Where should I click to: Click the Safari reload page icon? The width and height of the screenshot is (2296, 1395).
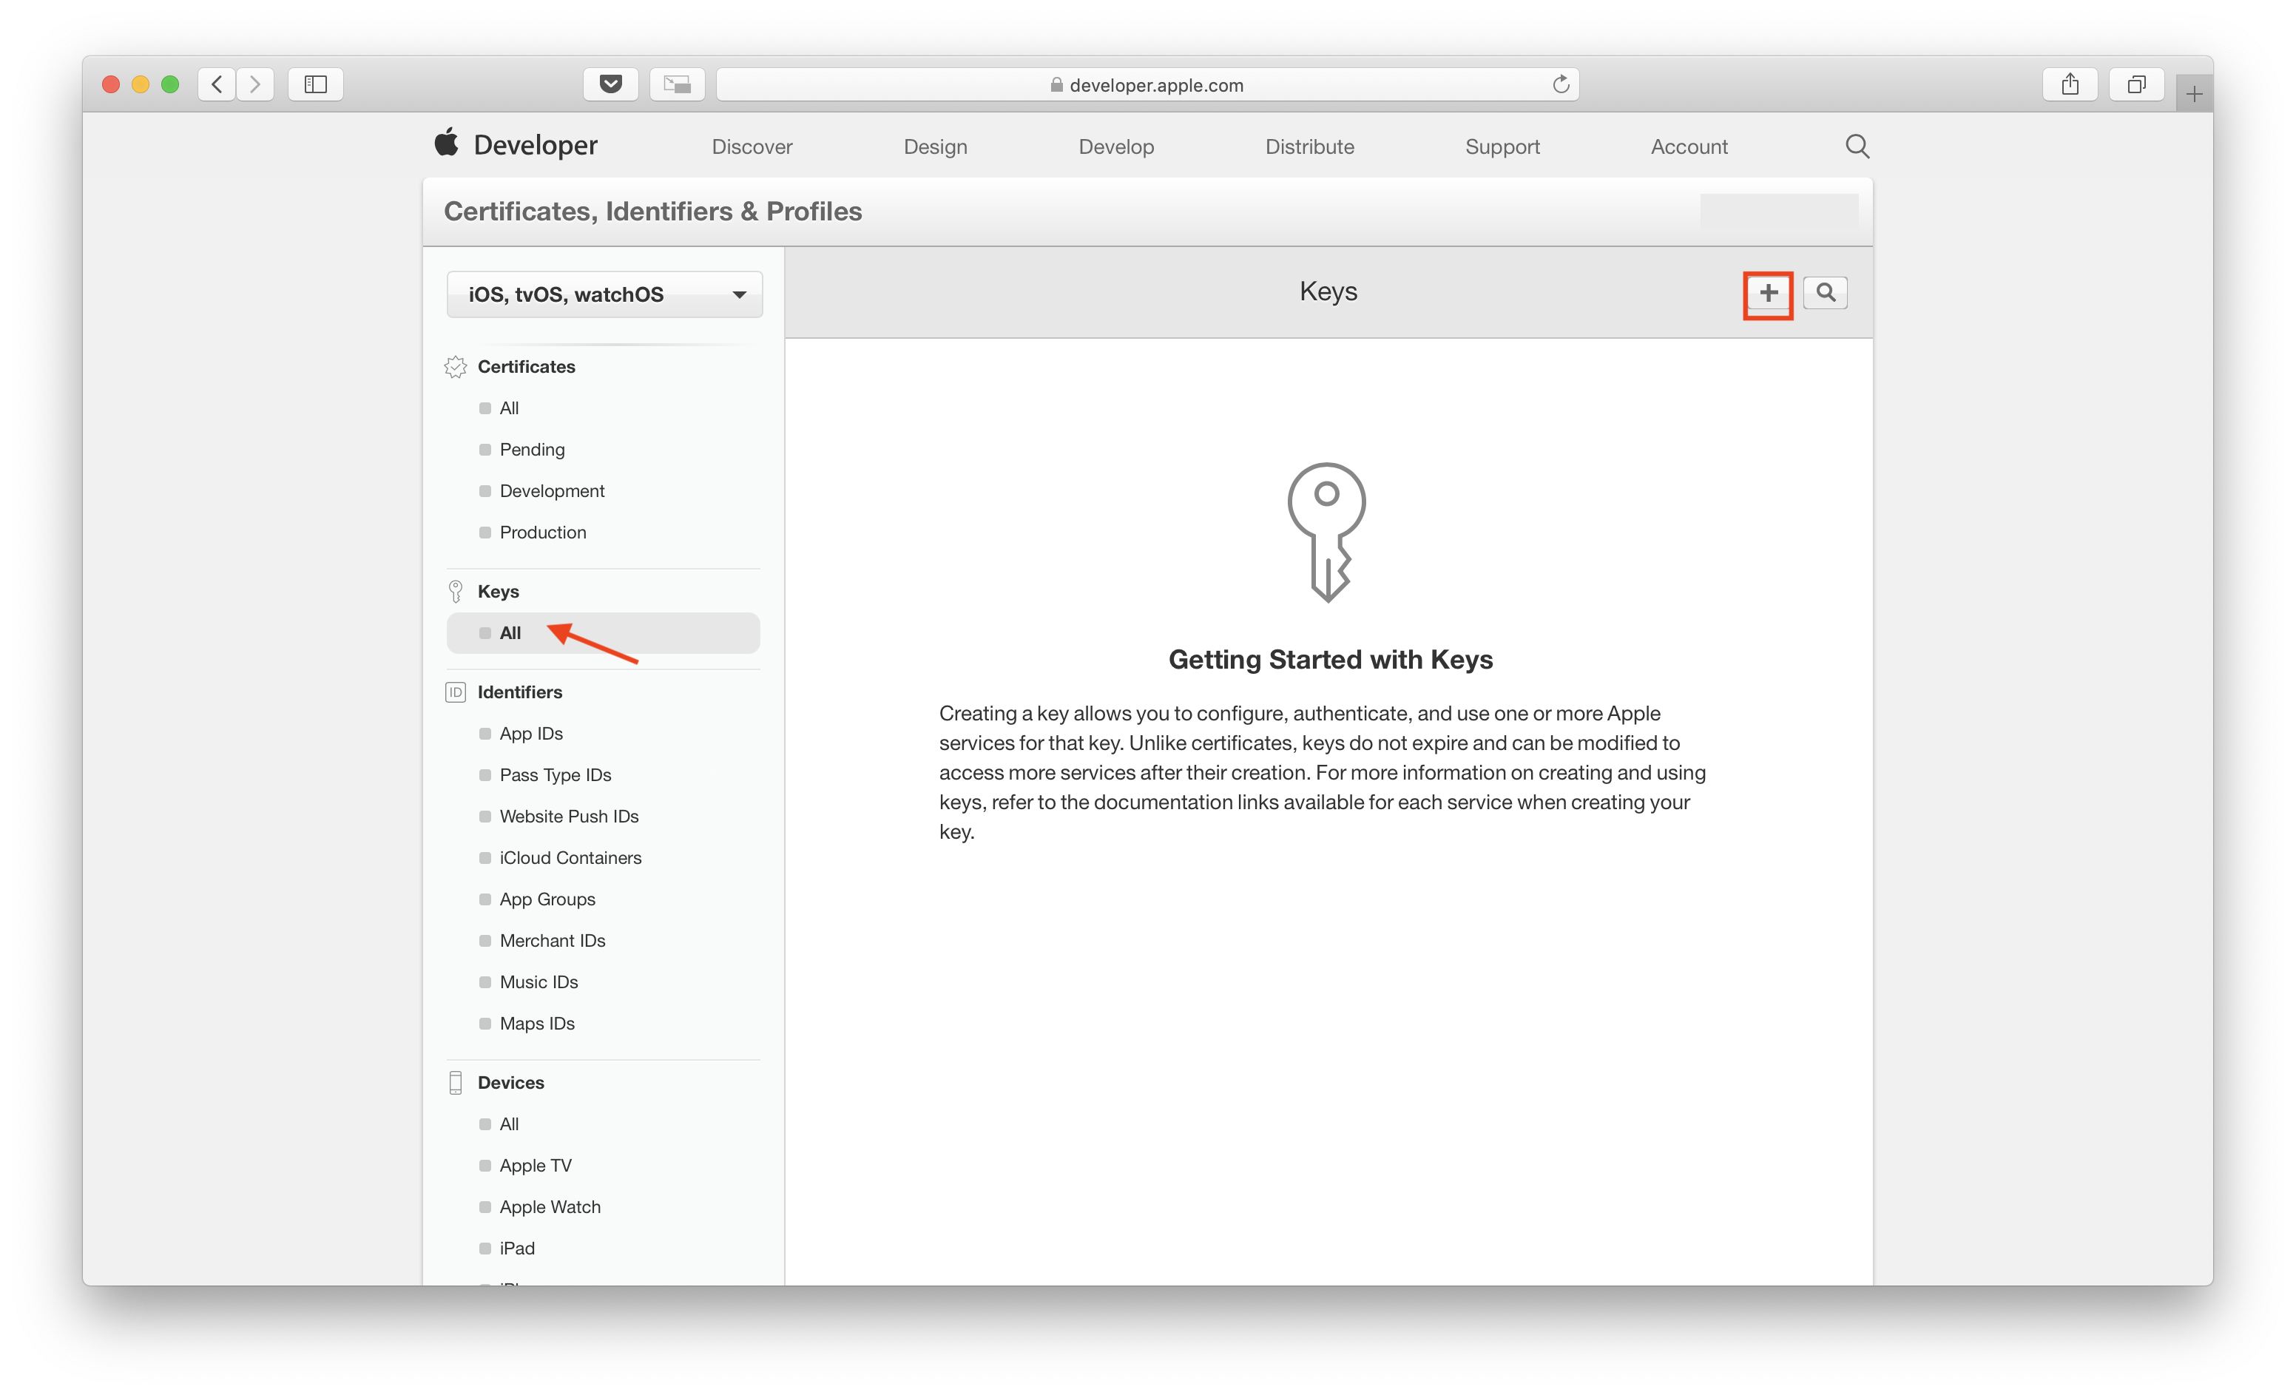(x=1561, y=85)
